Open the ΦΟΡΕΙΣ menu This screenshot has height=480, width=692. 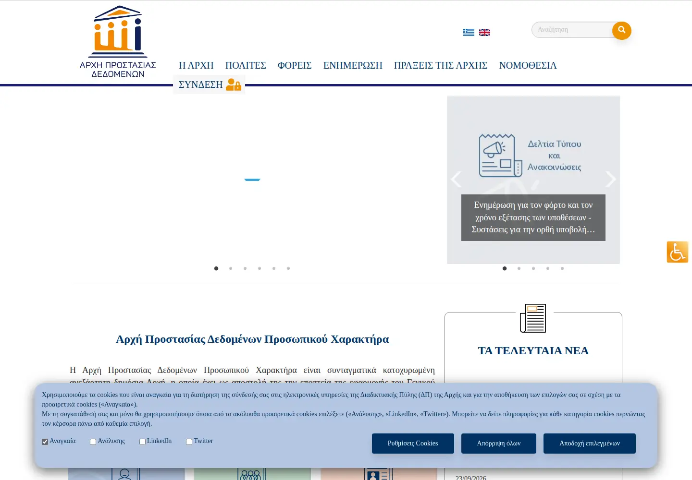click(295, 65)
